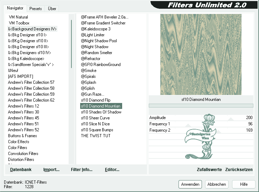
Task: Choose Andrew's Filters 30 category
Action: (23, 112)
